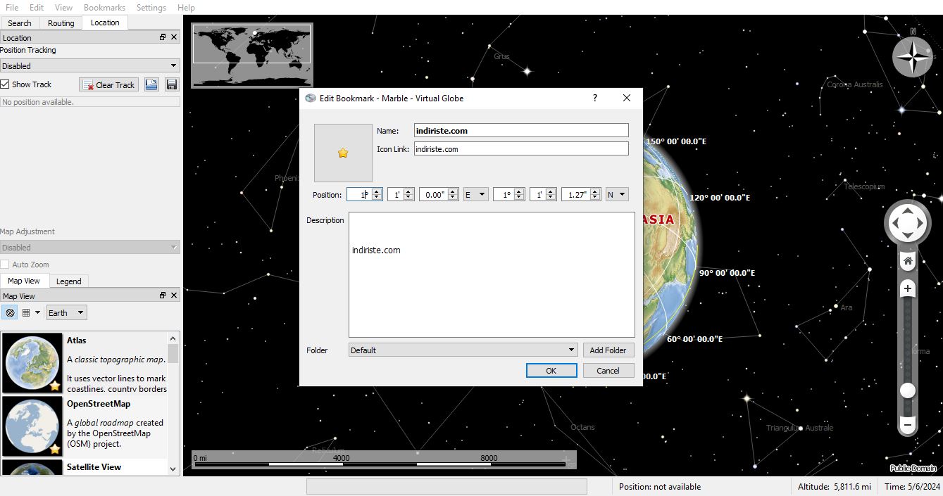Switch to the Search tab
The height and width of the screenshot is (496, 943).
pyautogui.click(x=20, y=23)
